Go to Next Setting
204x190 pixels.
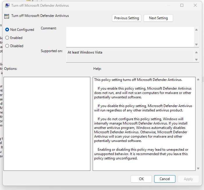tap(158, 18)
